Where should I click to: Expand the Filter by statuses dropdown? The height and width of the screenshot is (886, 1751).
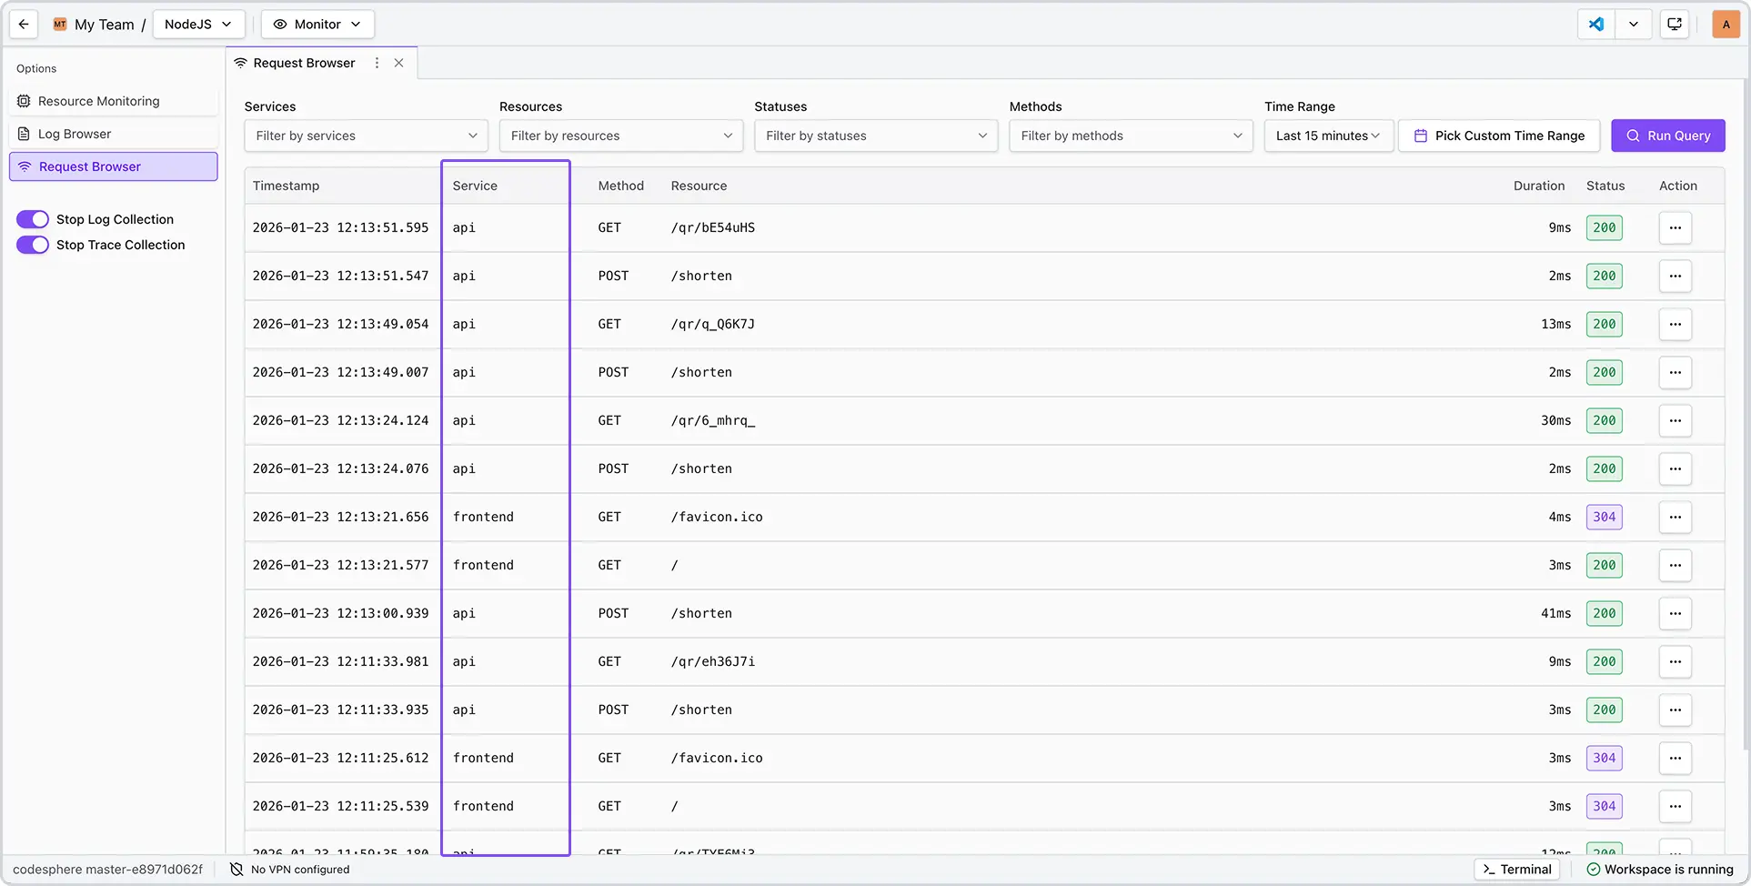coord(876,136)
